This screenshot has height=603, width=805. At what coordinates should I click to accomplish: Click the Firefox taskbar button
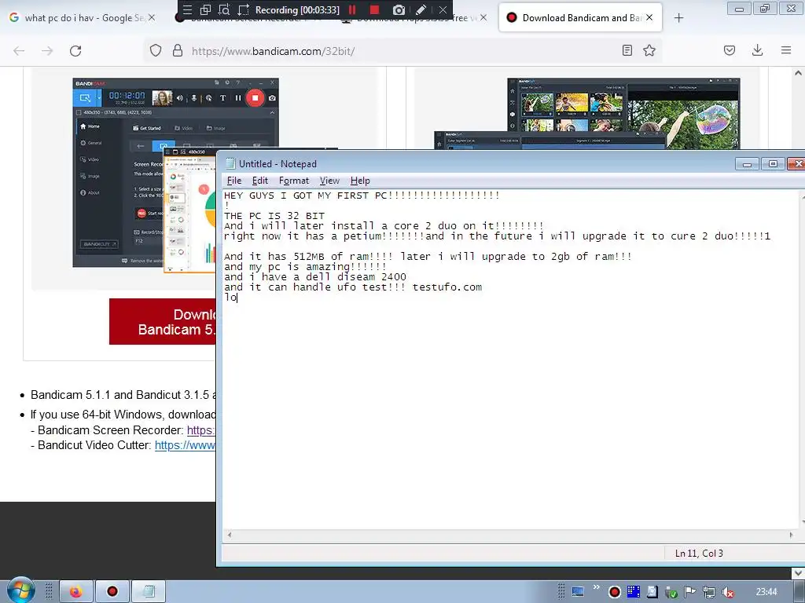coord(76,591)
